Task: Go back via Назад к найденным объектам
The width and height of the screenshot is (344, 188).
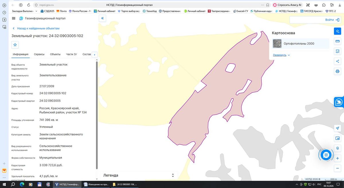Action: point(36,28)
